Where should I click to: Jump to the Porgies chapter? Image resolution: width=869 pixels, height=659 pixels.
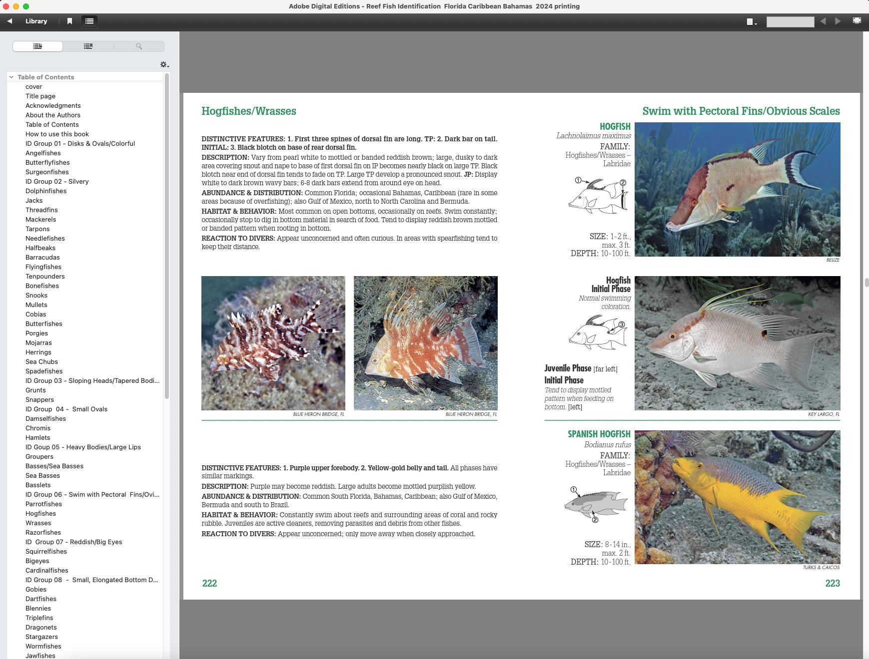36,333
